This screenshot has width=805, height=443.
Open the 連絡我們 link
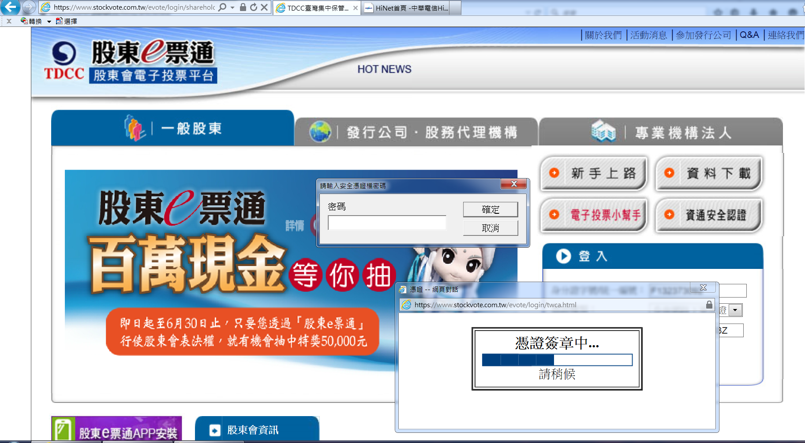[786, 35]
